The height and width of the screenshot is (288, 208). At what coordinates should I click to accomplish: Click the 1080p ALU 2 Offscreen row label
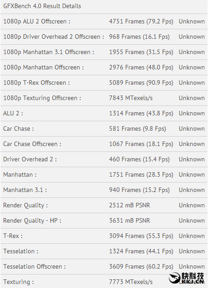(x=36, y=22)
